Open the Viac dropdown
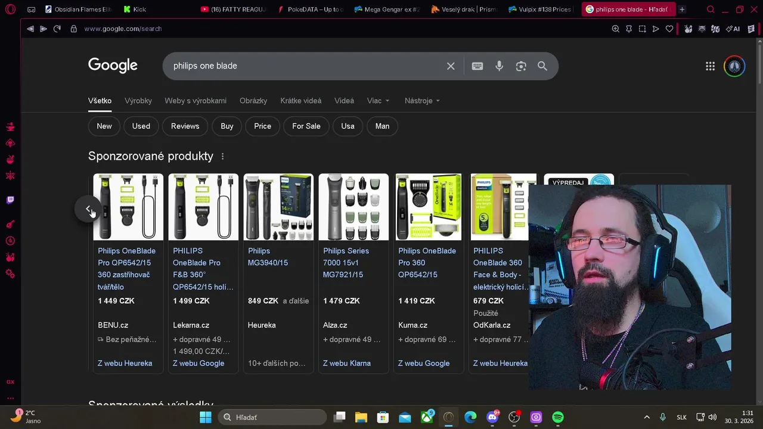 point(379,101)
